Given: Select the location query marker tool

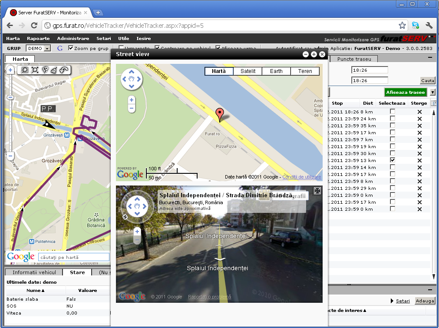Looking at the screenshot, I should pos(45,70).
